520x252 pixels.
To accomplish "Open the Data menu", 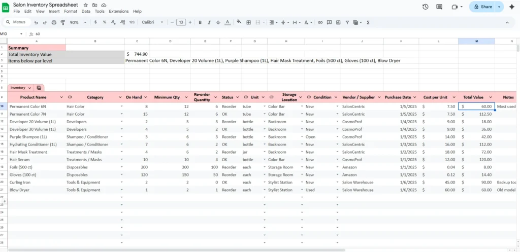I will pos(86,11).
